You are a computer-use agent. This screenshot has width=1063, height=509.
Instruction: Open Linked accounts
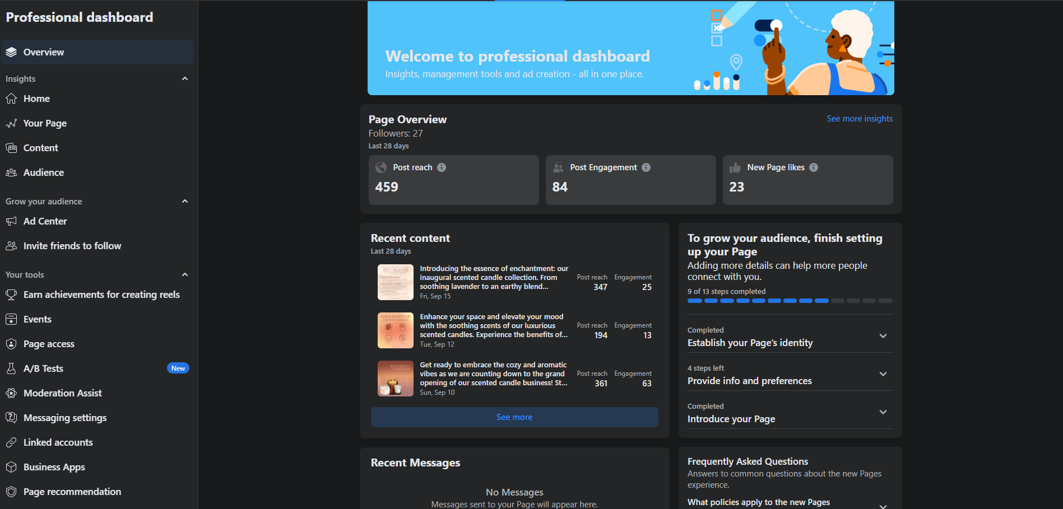click(98, 442)
